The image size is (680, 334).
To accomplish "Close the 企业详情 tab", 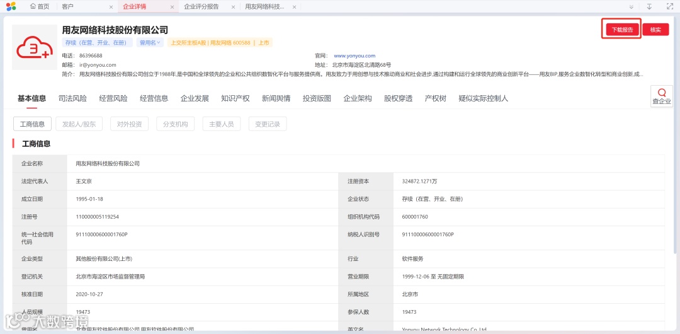I will pos(172,7).
